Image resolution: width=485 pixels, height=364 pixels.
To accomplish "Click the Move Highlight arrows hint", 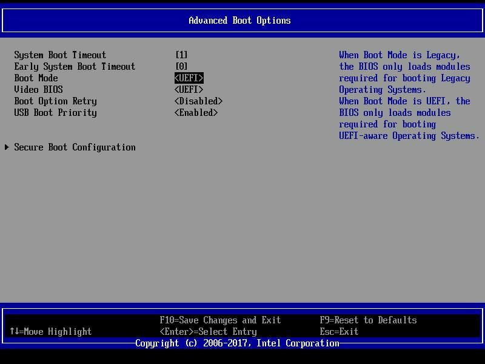I will (x=51, y=332).
